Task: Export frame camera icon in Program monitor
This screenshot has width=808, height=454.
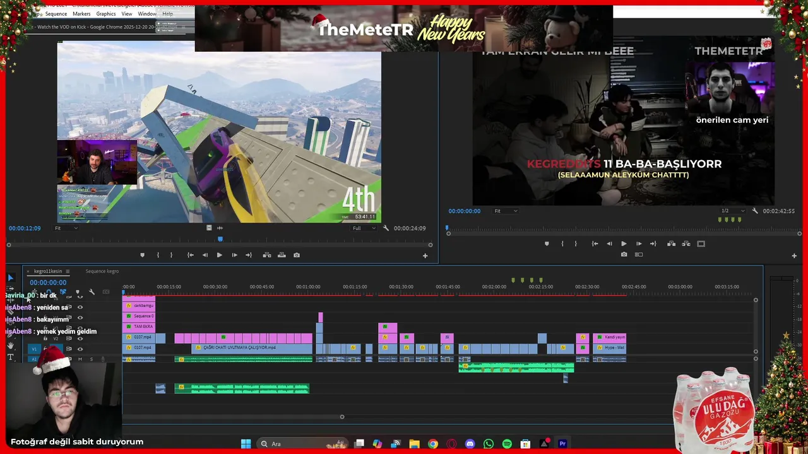Action: coord(624,255)
